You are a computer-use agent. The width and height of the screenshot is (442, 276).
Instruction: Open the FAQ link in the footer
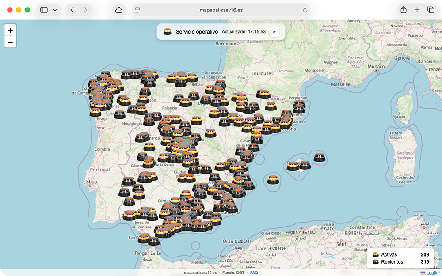[x=254, y=272]
